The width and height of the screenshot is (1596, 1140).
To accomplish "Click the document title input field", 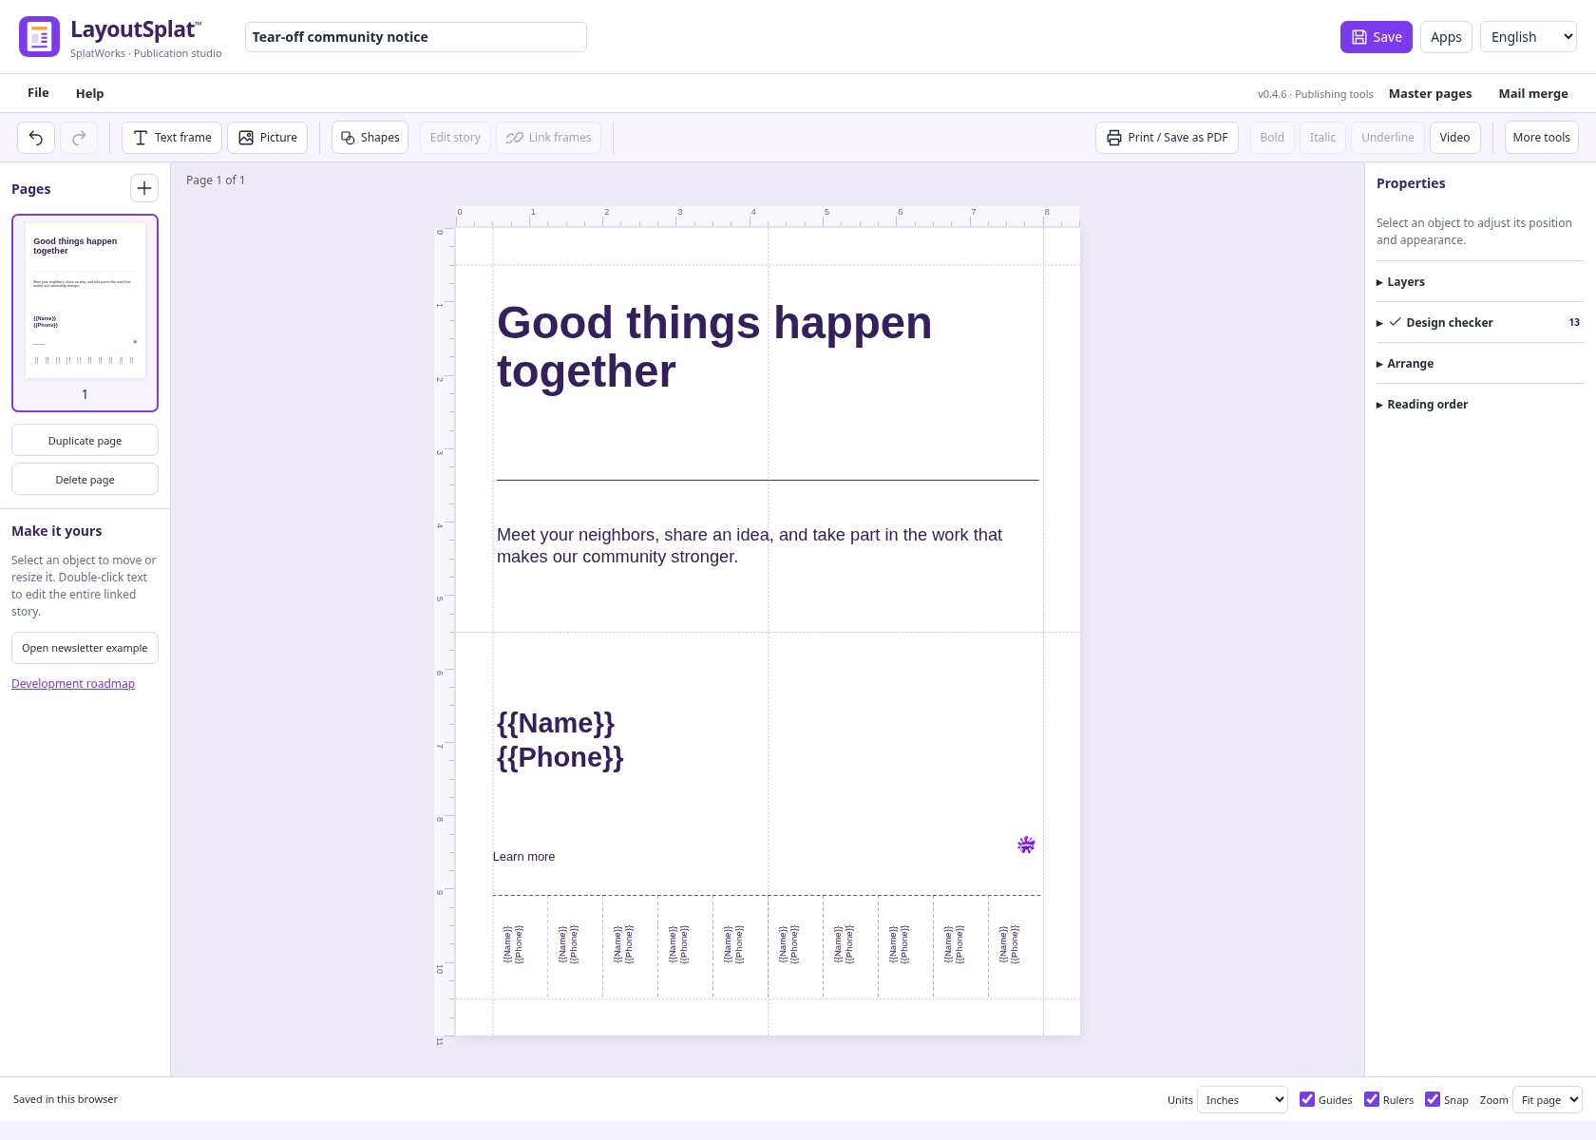I will 415,37.
